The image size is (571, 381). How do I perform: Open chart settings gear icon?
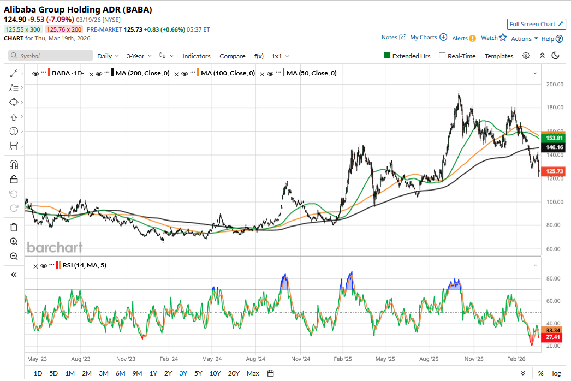(x=526, y=56)
